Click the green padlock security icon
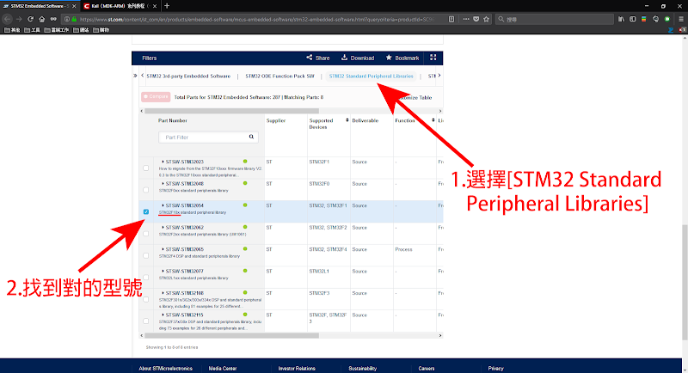The image size is (688, 373). point(74,19)
